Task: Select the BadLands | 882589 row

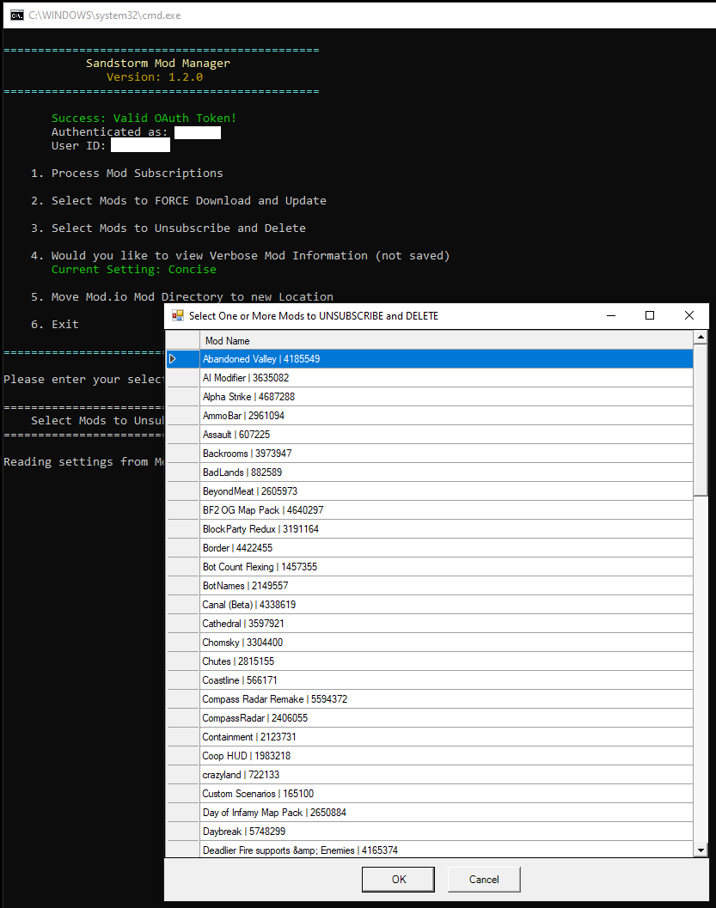Action: click(446, 472)
